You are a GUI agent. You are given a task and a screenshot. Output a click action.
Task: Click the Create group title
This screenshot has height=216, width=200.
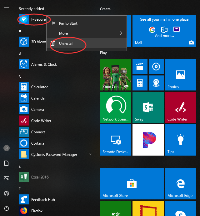click(x=105, y=9)
